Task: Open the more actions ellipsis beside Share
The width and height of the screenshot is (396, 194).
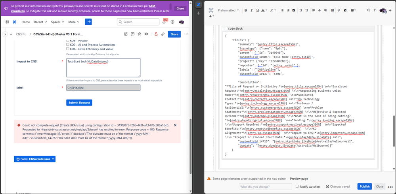Action: pos(186,34)
